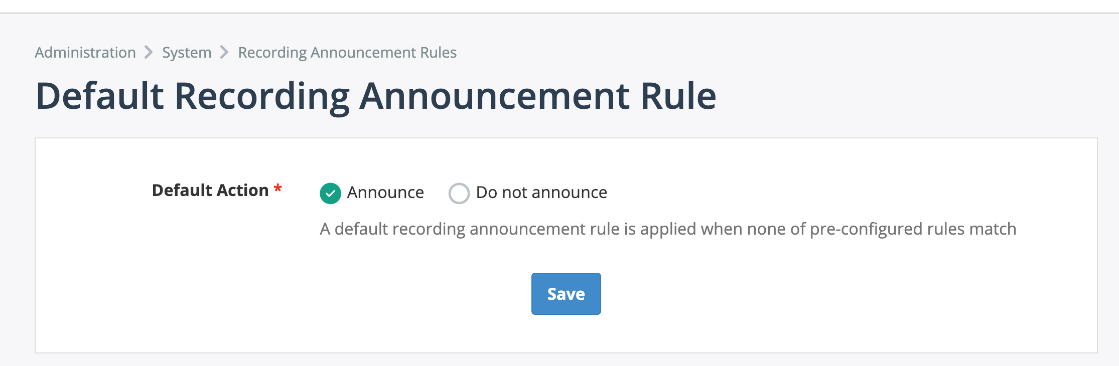Disable announcements via the empty radio circle
The image size is (1119, 366).
[459, 193]
